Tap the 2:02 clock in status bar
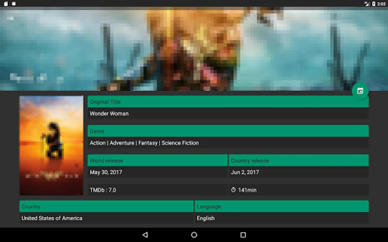The image size is (388, 242). tap(382, 4)
